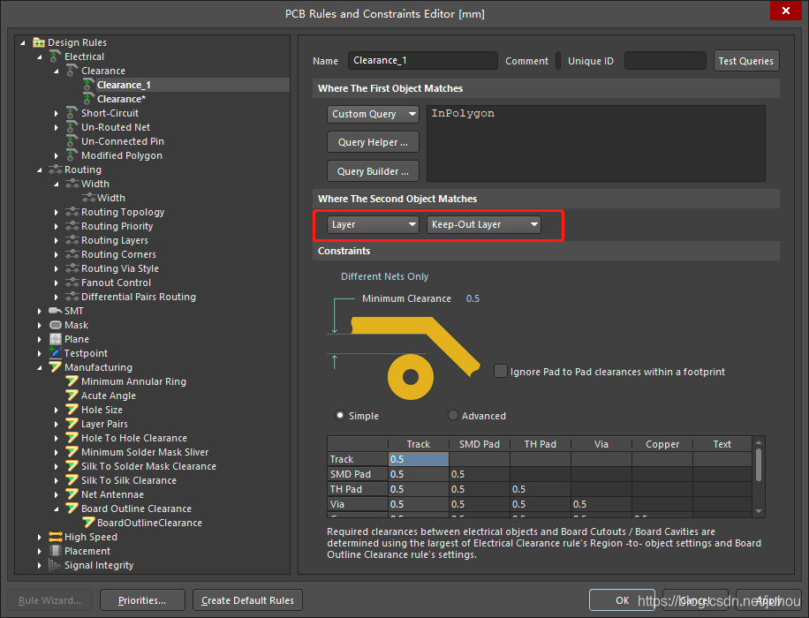Select BoardOutlineClearance rule in tree
This screenshot has width=809, height=618.
tap(149, 523)
